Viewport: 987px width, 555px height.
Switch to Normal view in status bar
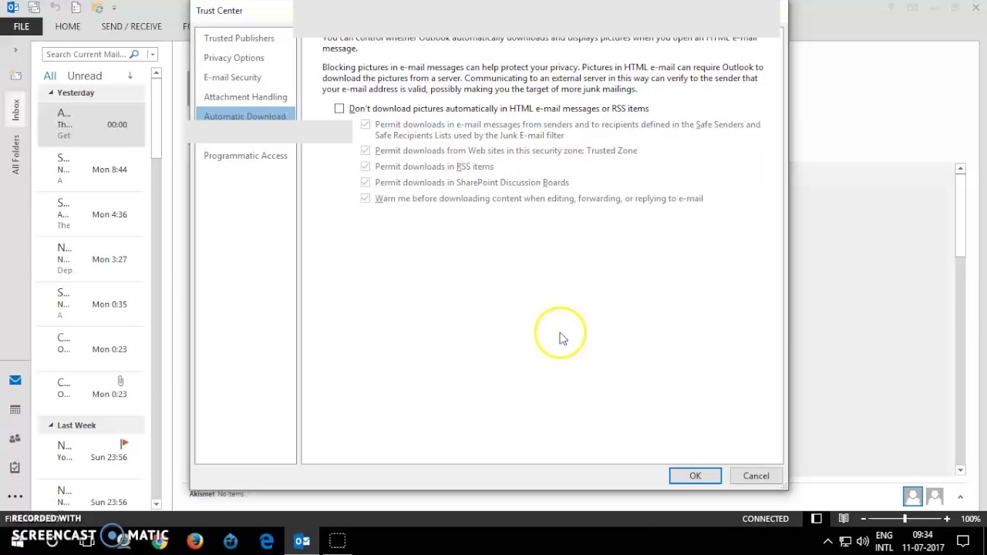point(817,519)
